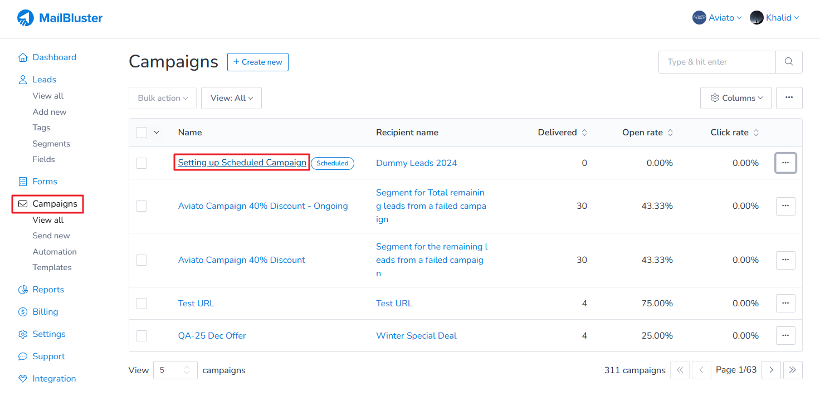Expand the View: All filter dropdown
Screen dimensions: 820x401
[x=231, y=98]
